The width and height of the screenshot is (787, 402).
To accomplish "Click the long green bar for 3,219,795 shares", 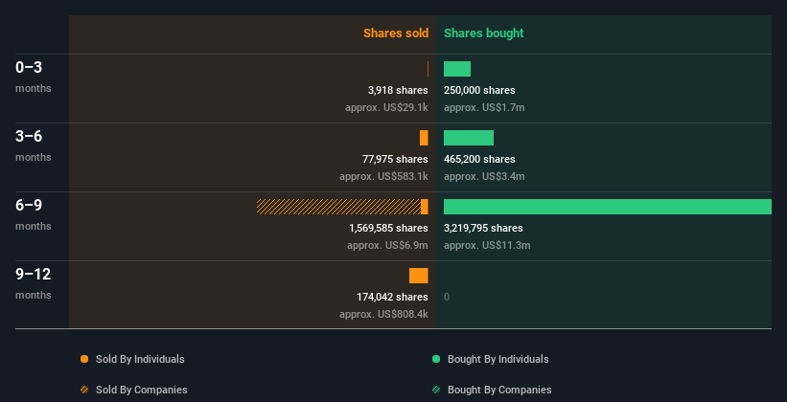I will [608, 207].
